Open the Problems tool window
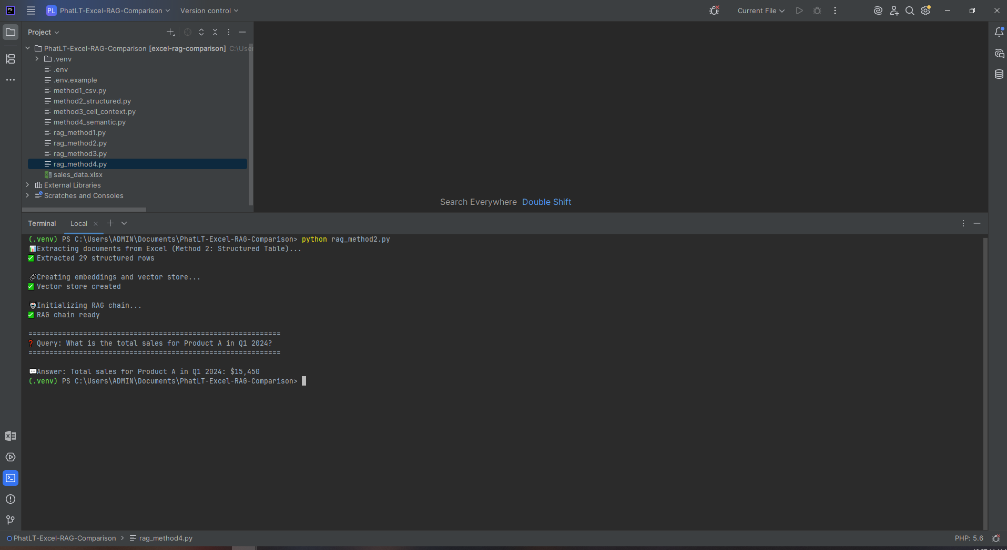 pos(11,499)
